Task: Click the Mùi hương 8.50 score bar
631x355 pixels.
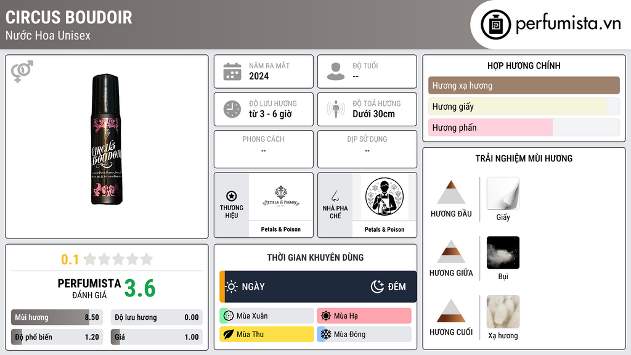Action: point(57,317)
